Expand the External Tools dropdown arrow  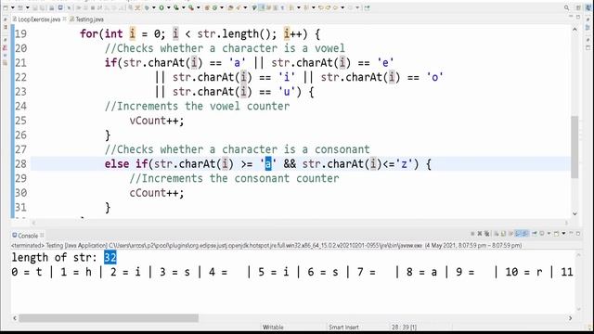coord(198,7)
